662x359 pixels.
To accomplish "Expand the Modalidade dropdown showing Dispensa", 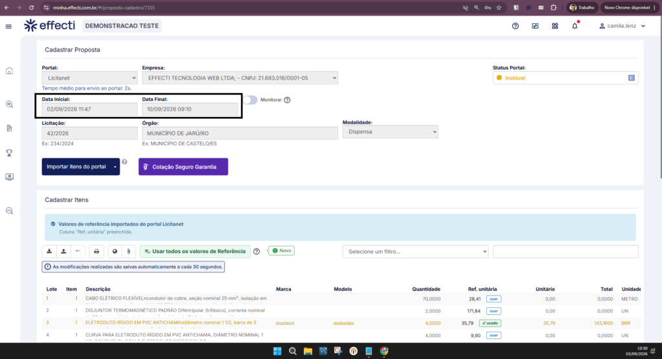I will [x=390, y=132].
